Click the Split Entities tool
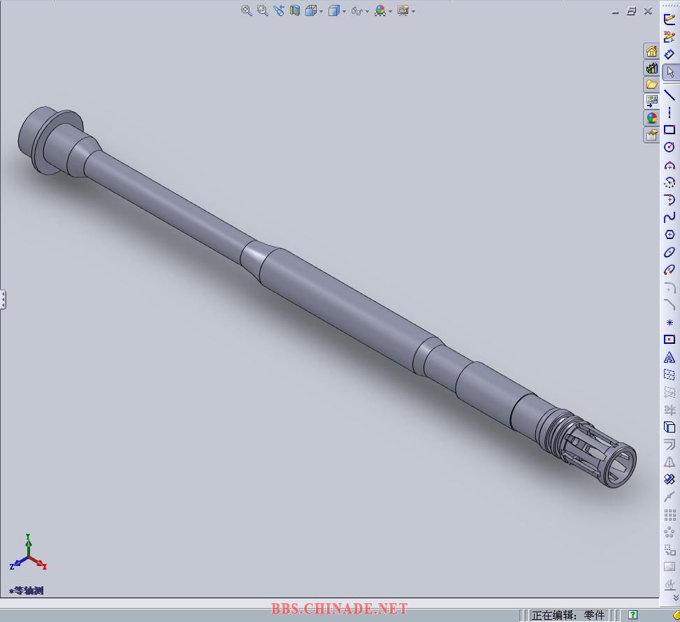Image resolution: width=680 pixels, height=622 pixels. pos(670,497)
